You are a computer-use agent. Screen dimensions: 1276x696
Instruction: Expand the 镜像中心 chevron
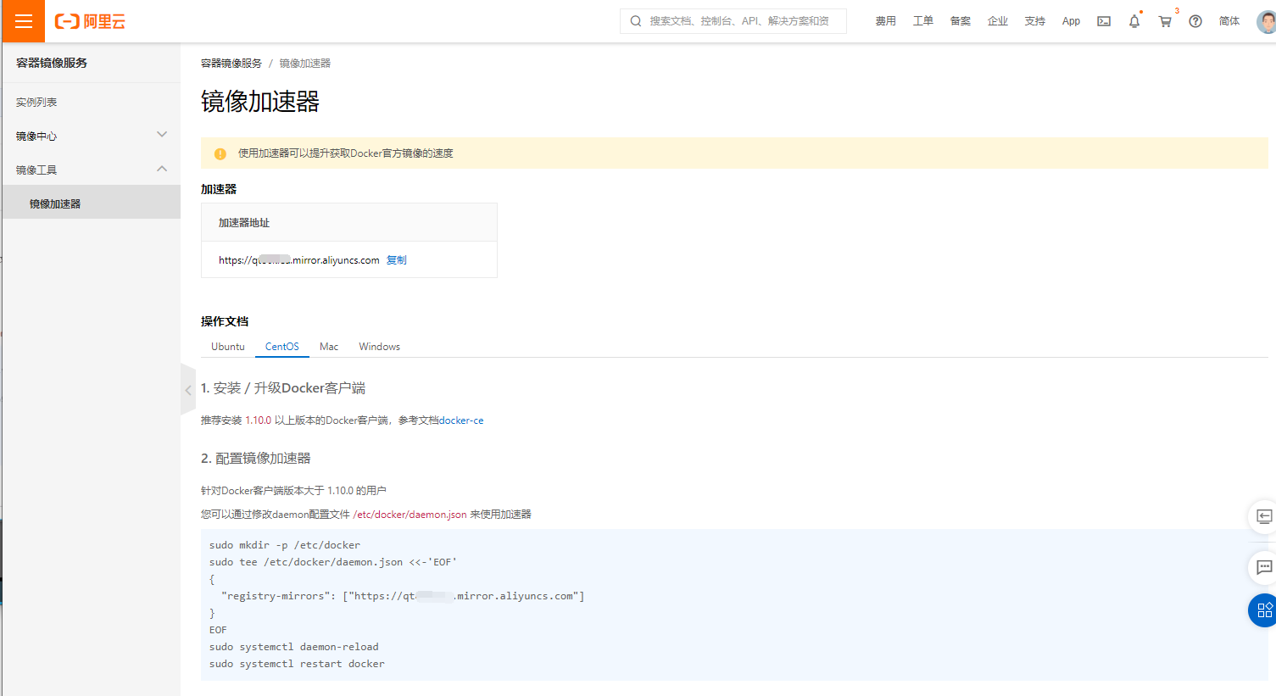pos(162,135)
